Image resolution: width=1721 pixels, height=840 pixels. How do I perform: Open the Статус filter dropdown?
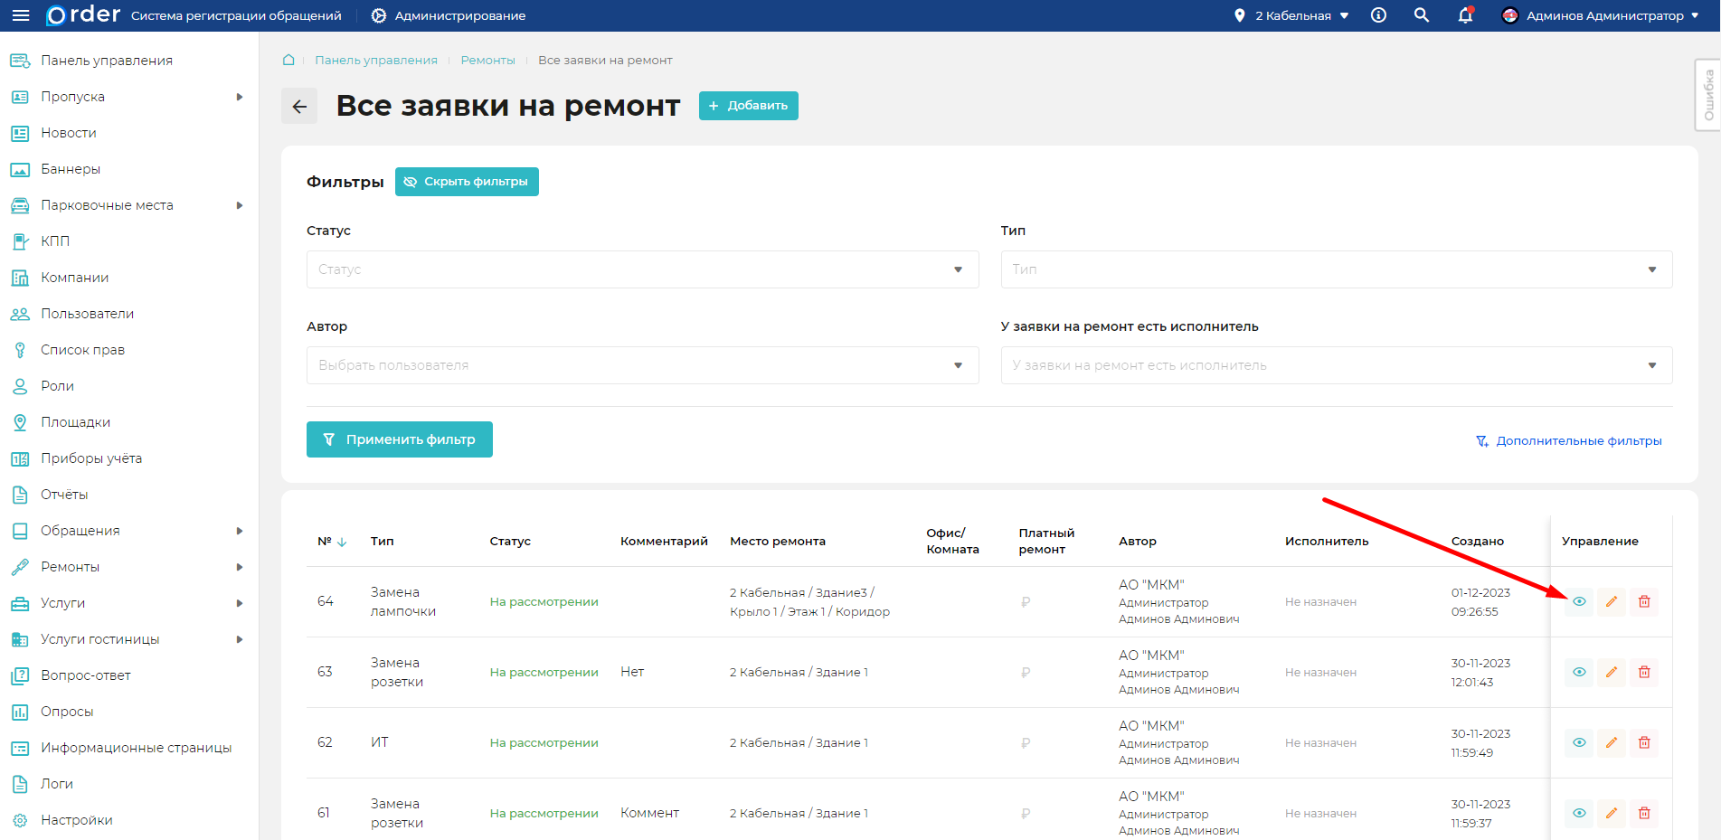point(642,269)
